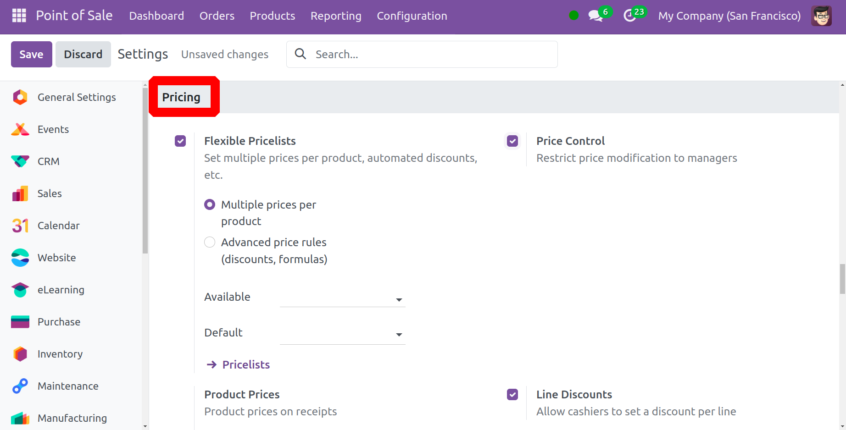Select the Calendar icon in sidebar
Viewport: 846px width, 430px height.
click(20, 226)
